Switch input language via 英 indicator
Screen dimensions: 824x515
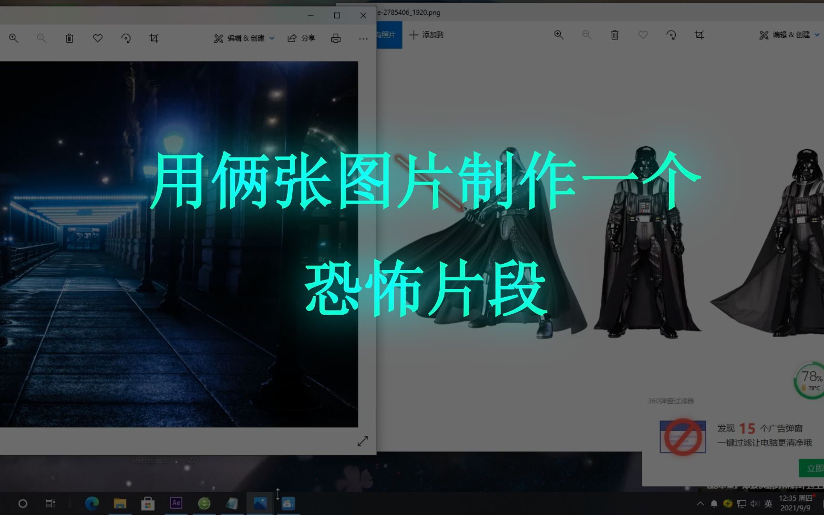pos(768,504)
